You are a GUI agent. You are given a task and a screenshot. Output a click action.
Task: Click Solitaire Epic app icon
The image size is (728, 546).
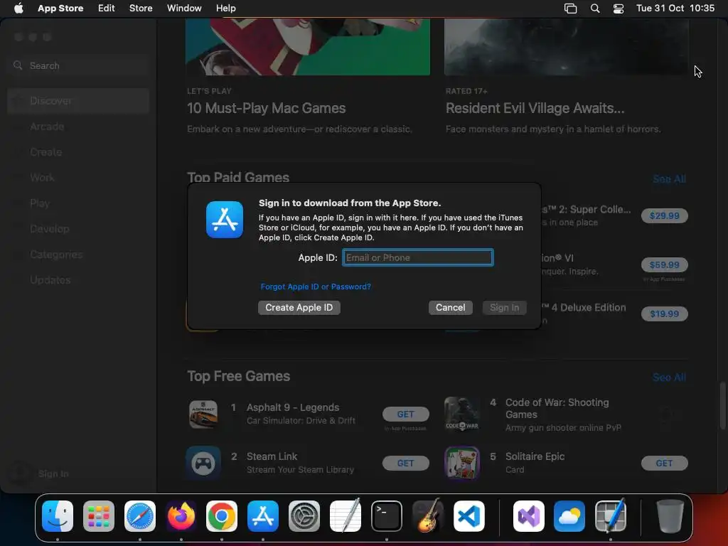(462, 463)
